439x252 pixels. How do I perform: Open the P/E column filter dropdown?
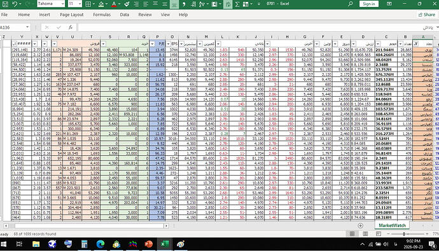152,44
